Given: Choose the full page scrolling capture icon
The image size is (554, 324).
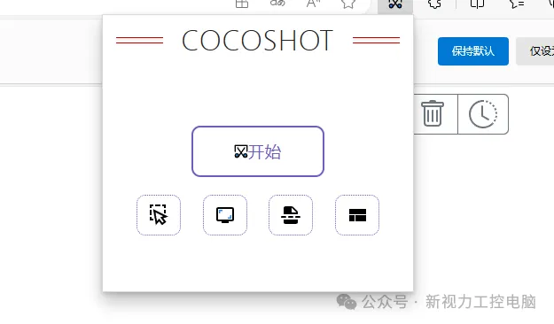Looking at the screenshot, I should 291,215.
